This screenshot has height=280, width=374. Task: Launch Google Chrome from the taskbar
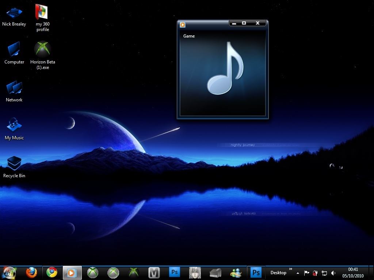pos(52,272)
